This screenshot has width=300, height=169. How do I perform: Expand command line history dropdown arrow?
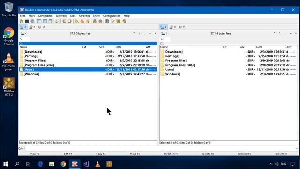point(296,148)
